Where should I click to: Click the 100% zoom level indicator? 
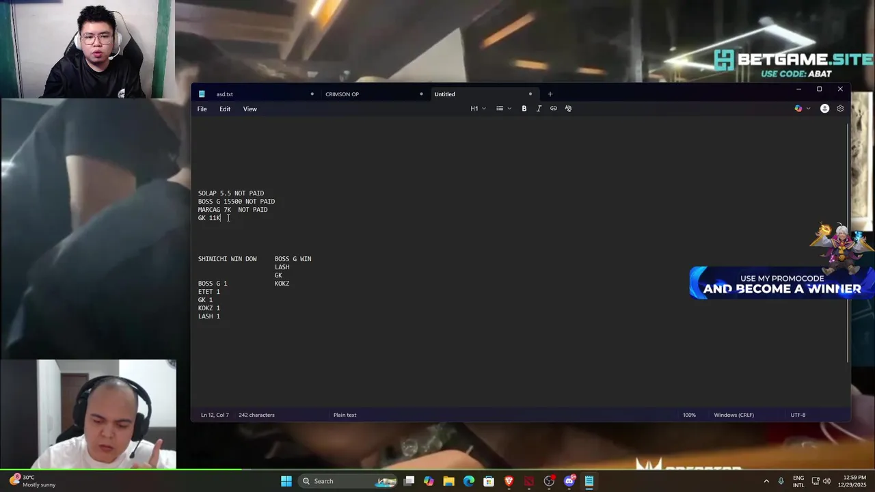coord(689,415)
